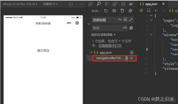The height and width of the screenshot is (104, 178).
Task: Click the replace all icon
Action: 131,28
